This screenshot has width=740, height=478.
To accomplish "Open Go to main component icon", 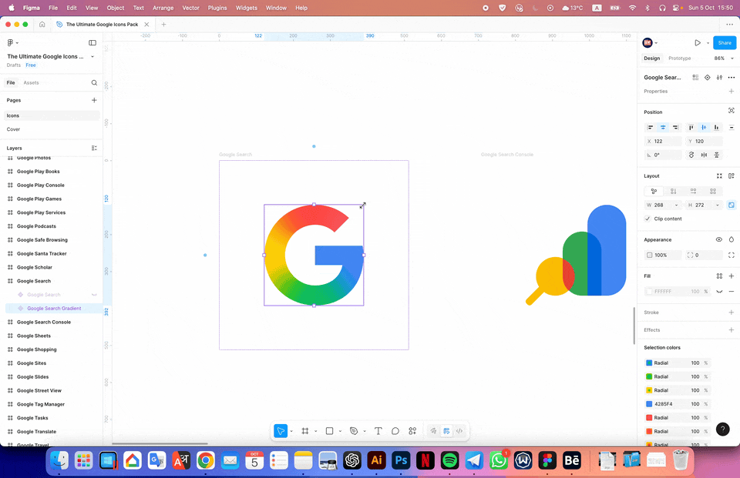I will coord(707,77).
